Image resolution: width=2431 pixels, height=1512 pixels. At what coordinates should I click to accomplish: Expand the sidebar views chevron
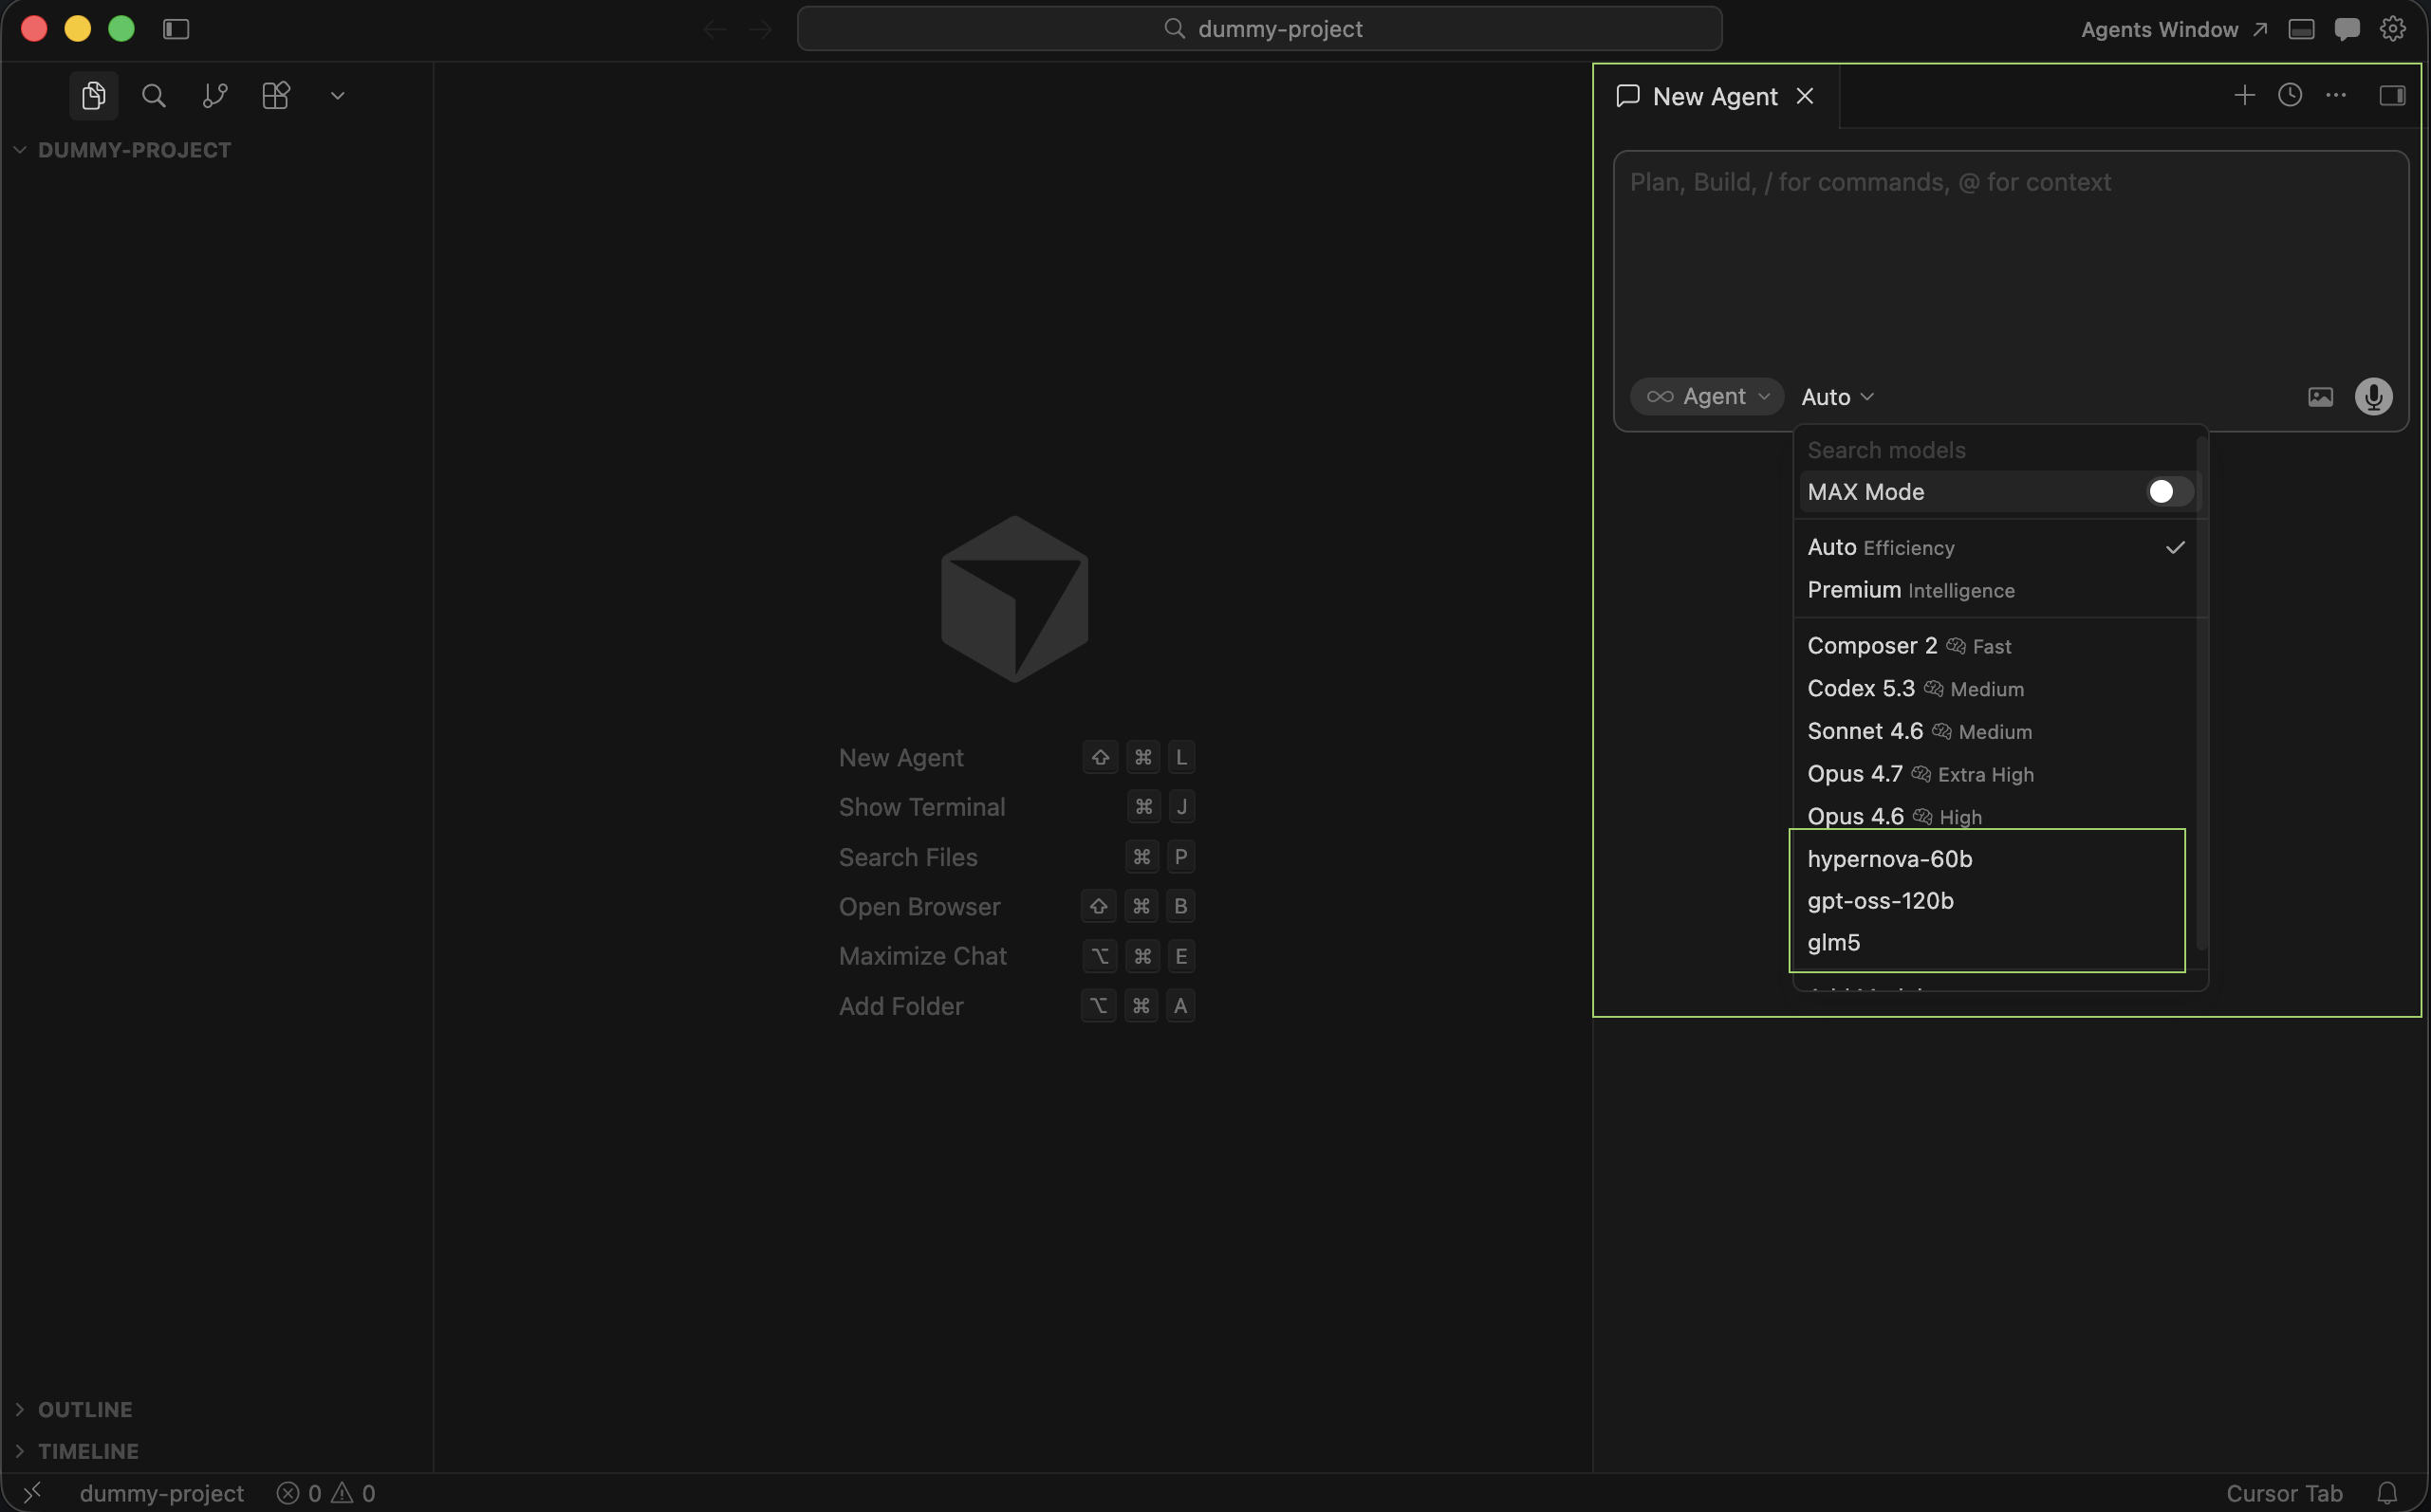coord(338,96)
